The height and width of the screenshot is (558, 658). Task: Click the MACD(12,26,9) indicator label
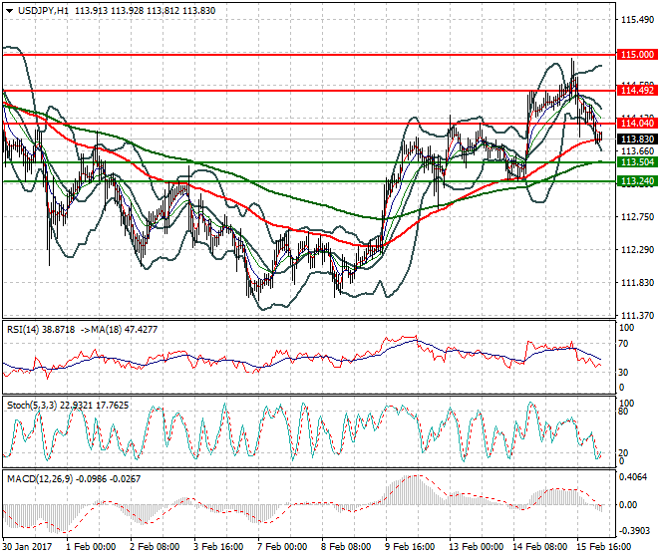(40, 478)
